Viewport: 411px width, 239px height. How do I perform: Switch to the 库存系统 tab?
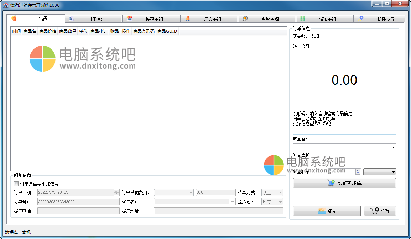[x=151, y=19]
